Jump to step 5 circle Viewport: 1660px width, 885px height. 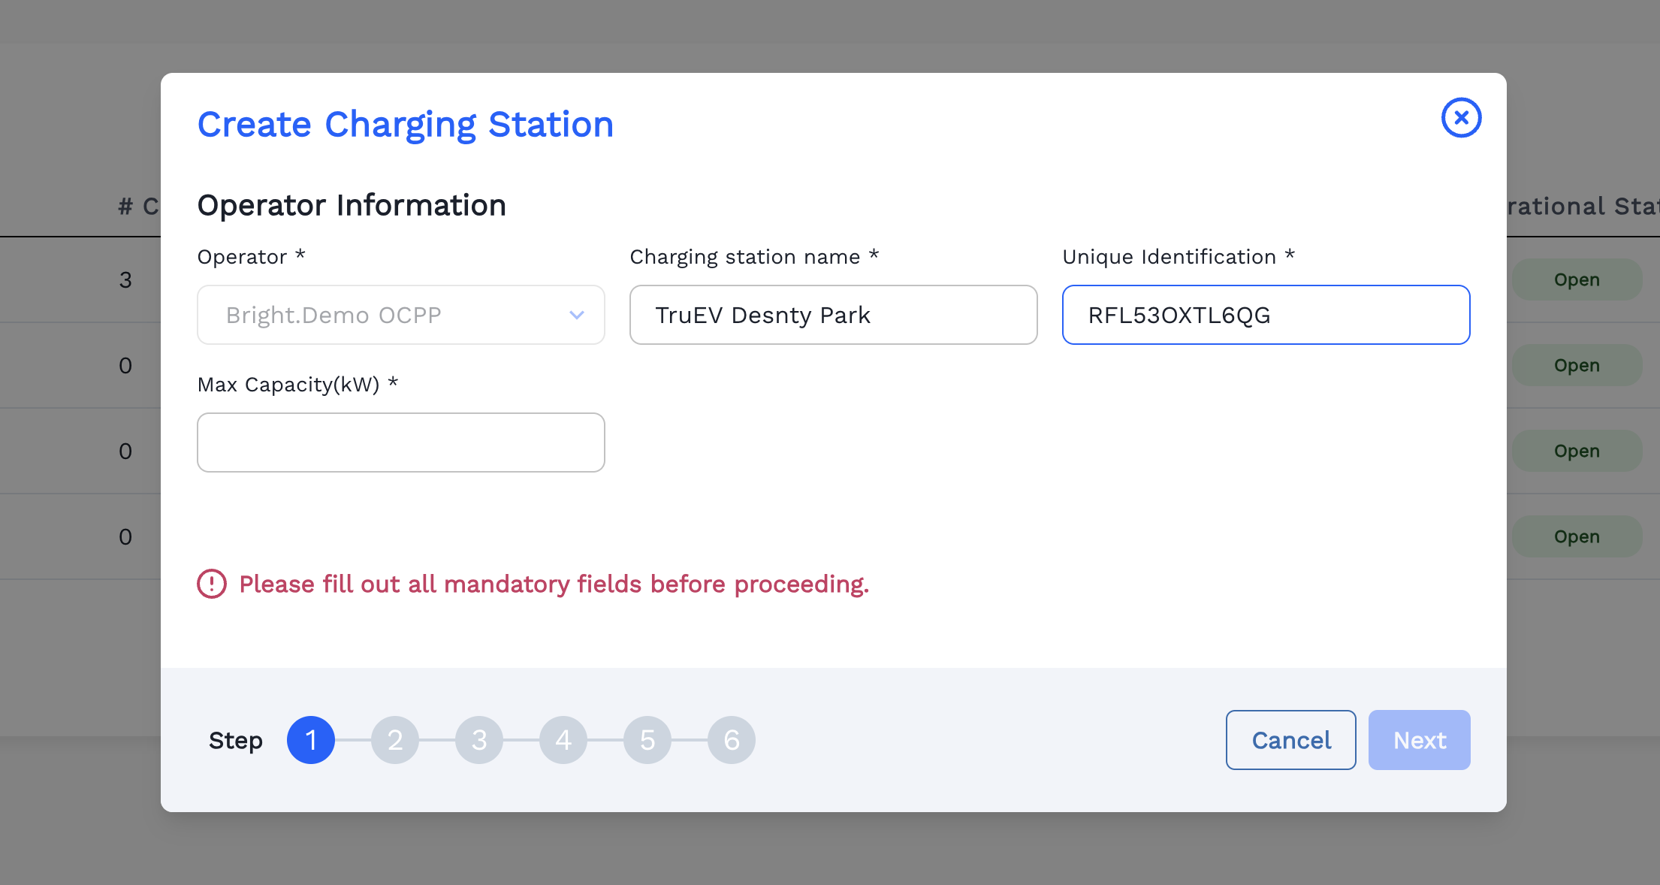pos(647,740)
